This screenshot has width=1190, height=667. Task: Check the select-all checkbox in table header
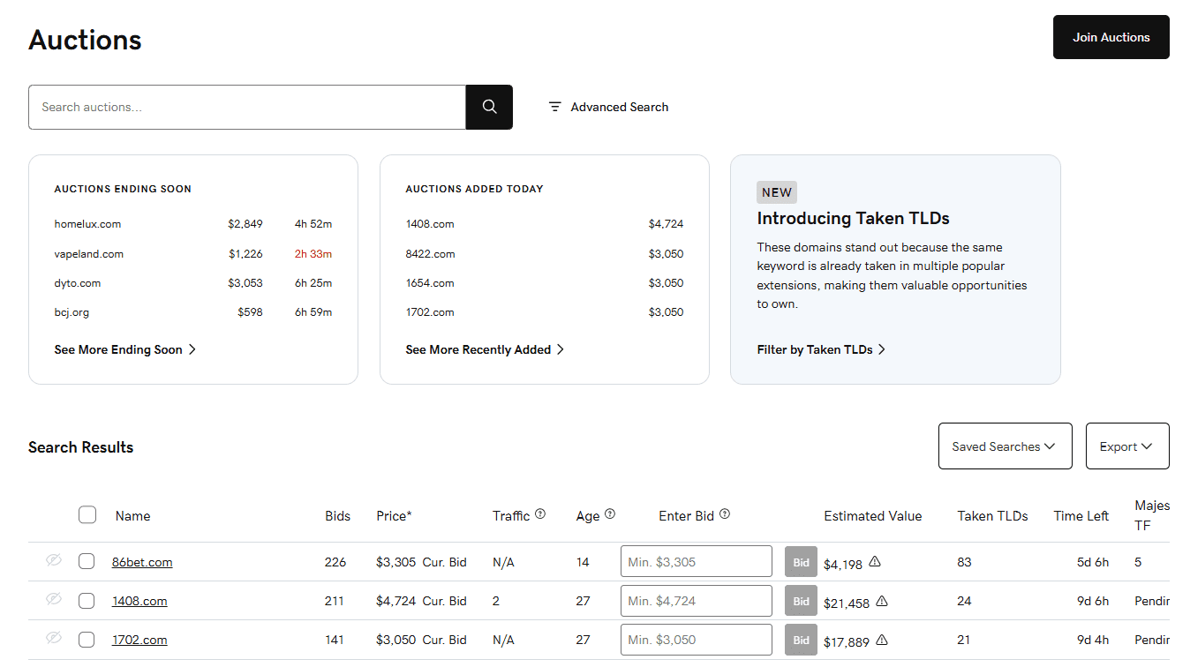(87, 514)
